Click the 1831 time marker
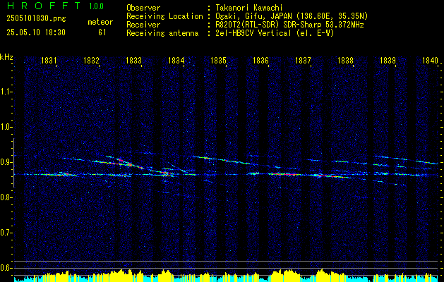Screen dimensions: 444x282 pyautogui.click(x=49, y=60)
